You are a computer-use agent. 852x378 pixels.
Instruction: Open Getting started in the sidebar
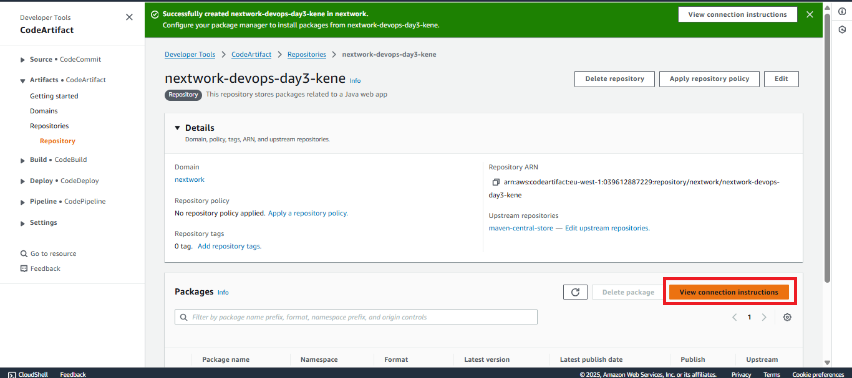click(x=54, y=96)
